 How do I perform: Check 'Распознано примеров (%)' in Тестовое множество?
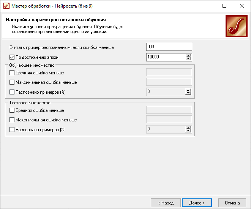point(12,129)
